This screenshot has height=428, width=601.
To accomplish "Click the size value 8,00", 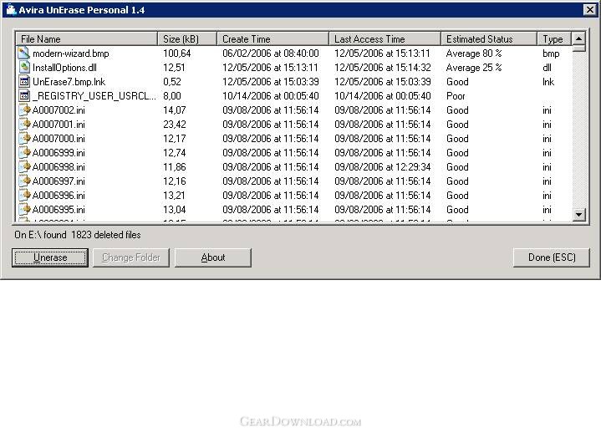I will point(172,96).
